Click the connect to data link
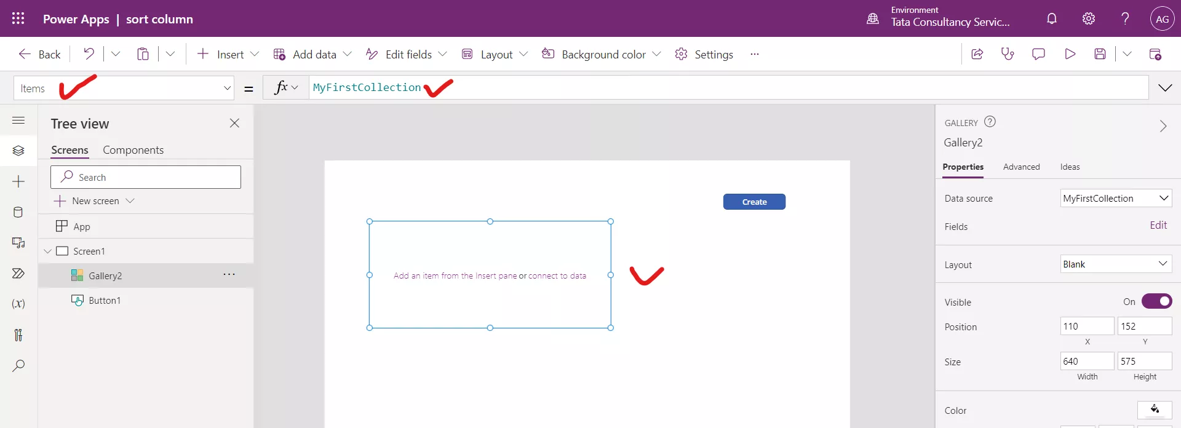This screenshot has height=428, width=1181. tap(557, 275)
